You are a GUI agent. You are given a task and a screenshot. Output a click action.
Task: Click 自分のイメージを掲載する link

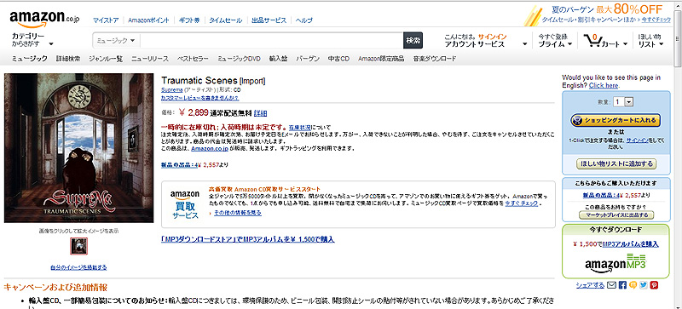(x=78, y=267)
